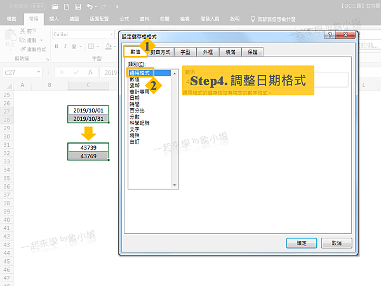This screenshot has height=286, width=381.
Task: Click the Format Painter brush icon
Action: pos(23,49)
